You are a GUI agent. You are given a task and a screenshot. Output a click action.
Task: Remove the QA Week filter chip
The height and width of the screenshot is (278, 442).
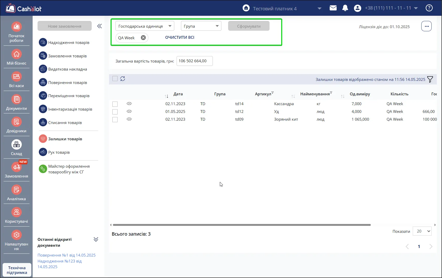[143, 38]
